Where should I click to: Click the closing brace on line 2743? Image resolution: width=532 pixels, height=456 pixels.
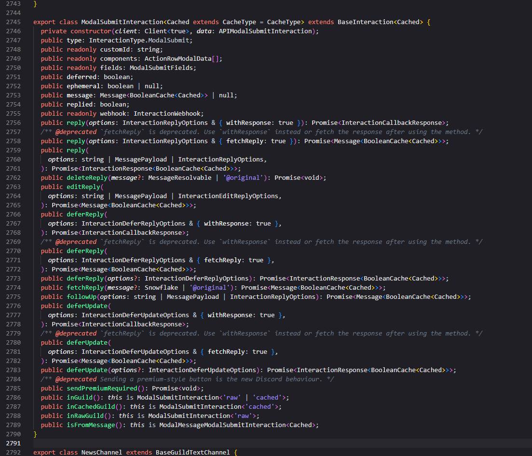pyautogui.click(x=35, y=4)
